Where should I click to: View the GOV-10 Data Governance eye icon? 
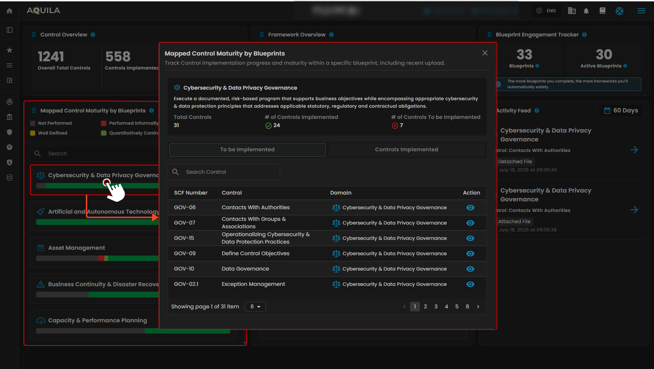coord(470,269)
